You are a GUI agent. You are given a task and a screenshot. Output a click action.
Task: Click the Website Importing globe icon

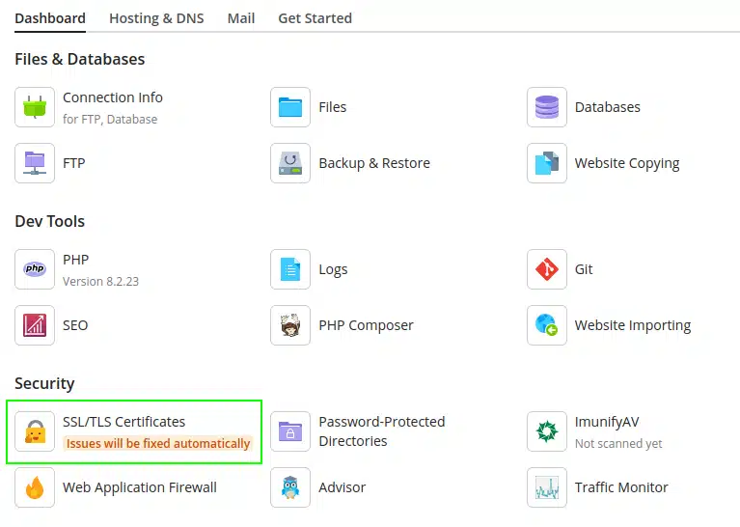click(547, 325)
